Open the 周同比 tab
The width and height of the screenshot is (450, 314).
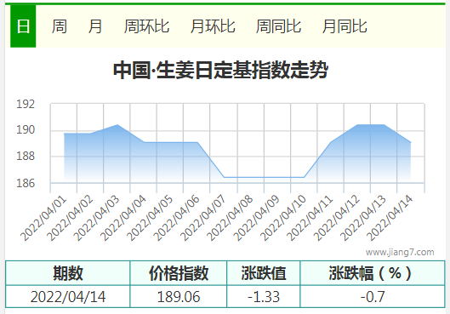pos(278,26)
